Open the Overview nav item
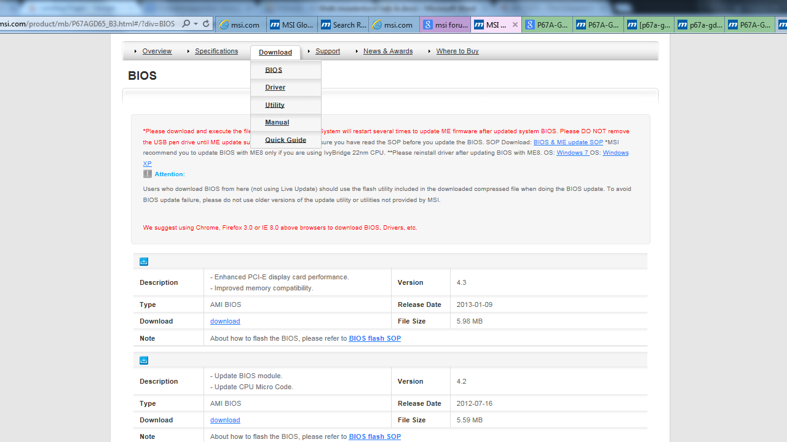 (x=157, y=51)
